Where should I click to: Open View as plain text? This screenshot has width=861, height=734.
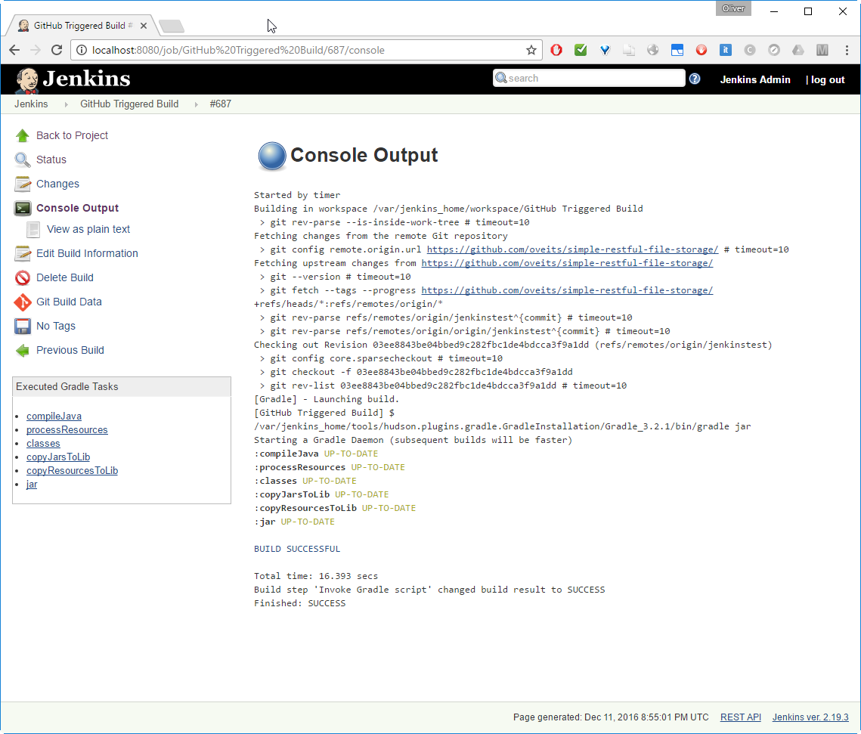point(88,229)
